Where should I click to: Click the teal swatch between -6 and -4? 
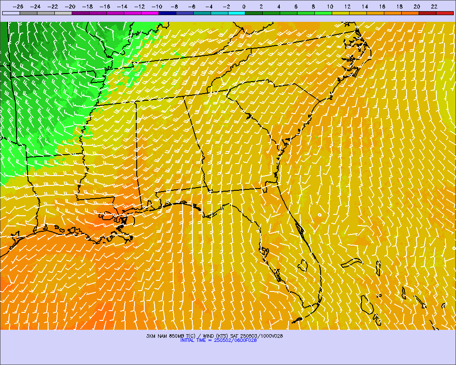click(x=202, y=13)
